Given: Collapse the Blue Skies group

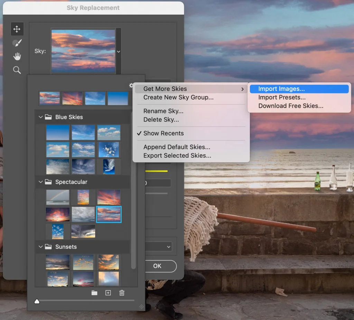Looking at the screenshot, I should 41,117.
